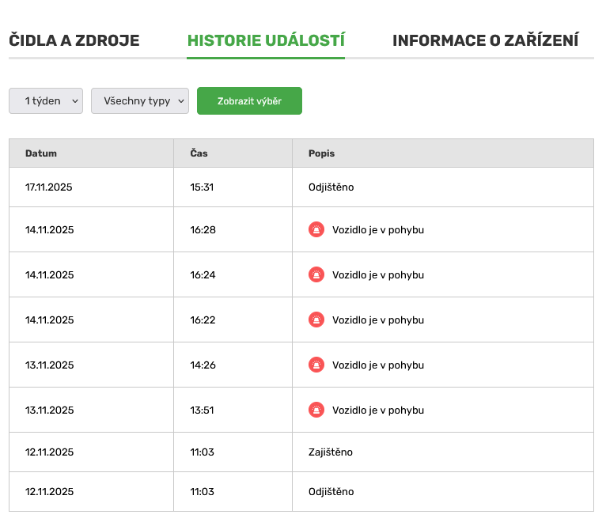Click "Odjištěno" entry dated 12.11.2025
Image resolution: width=606 pixels, height=522 pixels.
click(331, 492)
